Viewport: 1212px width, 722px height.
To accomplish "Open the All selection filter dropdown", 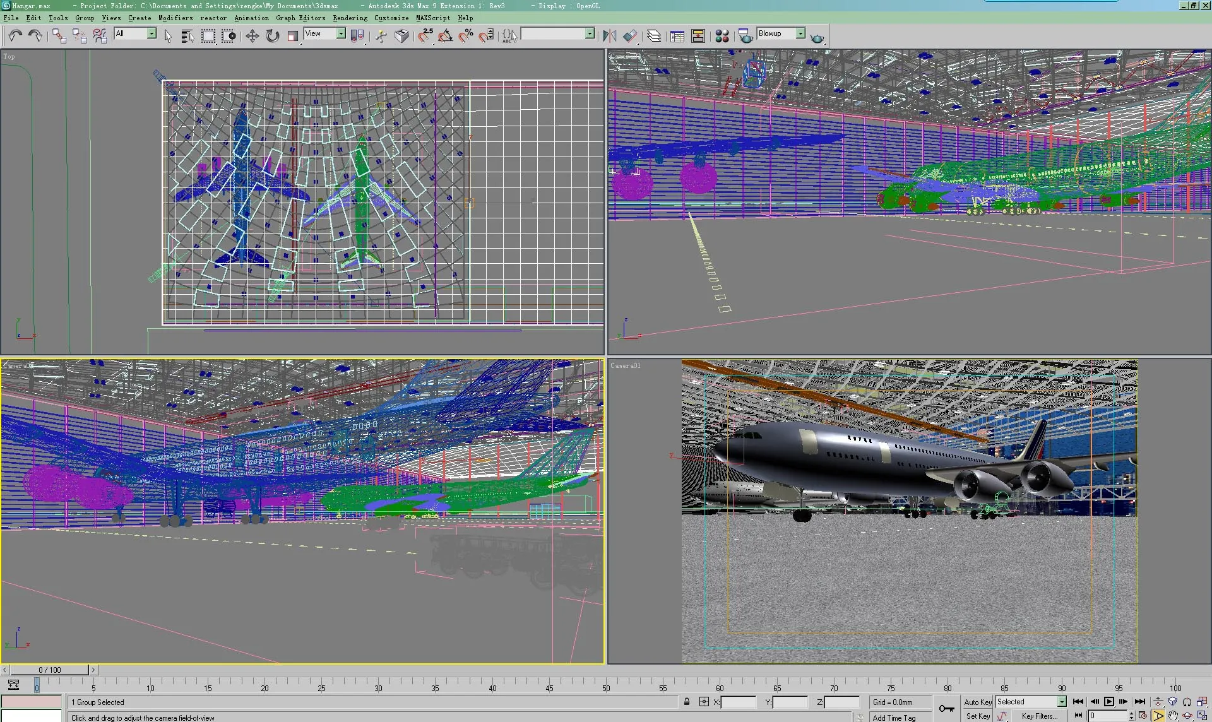I will click(x=151, y=33).
